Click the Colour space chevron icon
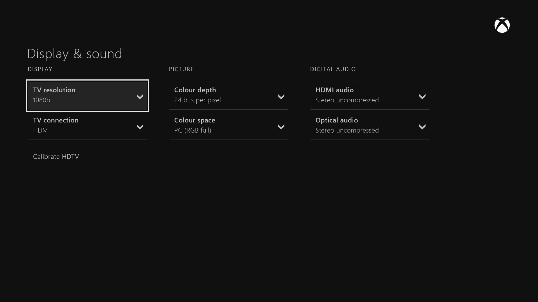The image size is (538, 302). click(281, 127)
